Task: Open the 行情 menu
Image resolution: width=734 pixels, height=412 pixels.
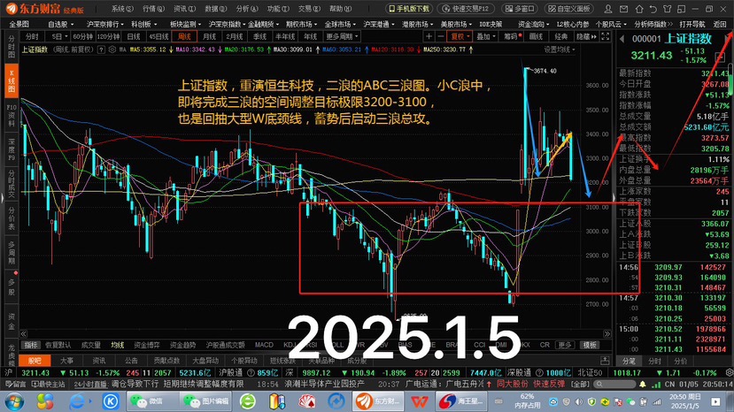Action: 153,9
